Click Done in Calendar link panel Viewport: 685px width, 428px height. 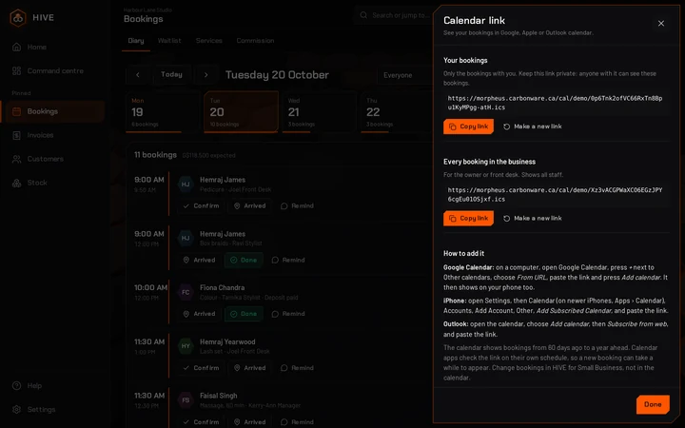tap(653, 404)
